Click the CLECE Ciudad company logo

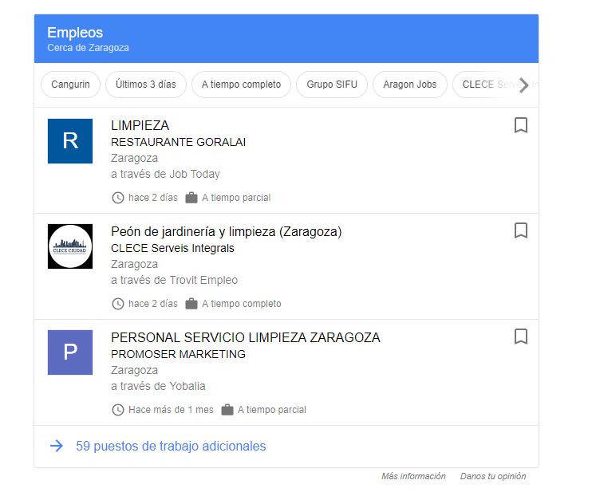(70, 246)
